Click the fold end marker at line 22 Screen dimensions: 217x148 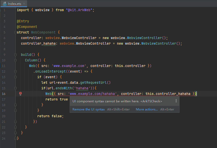point(15,127)
